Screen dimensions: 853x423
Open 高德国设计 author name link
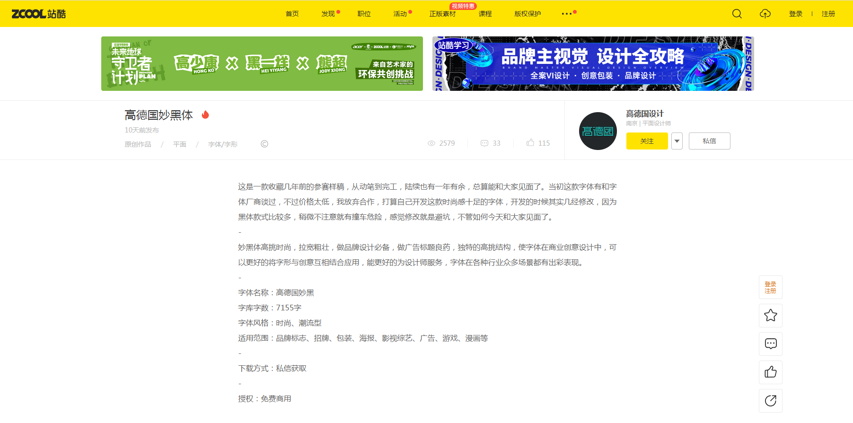point(645,114)
